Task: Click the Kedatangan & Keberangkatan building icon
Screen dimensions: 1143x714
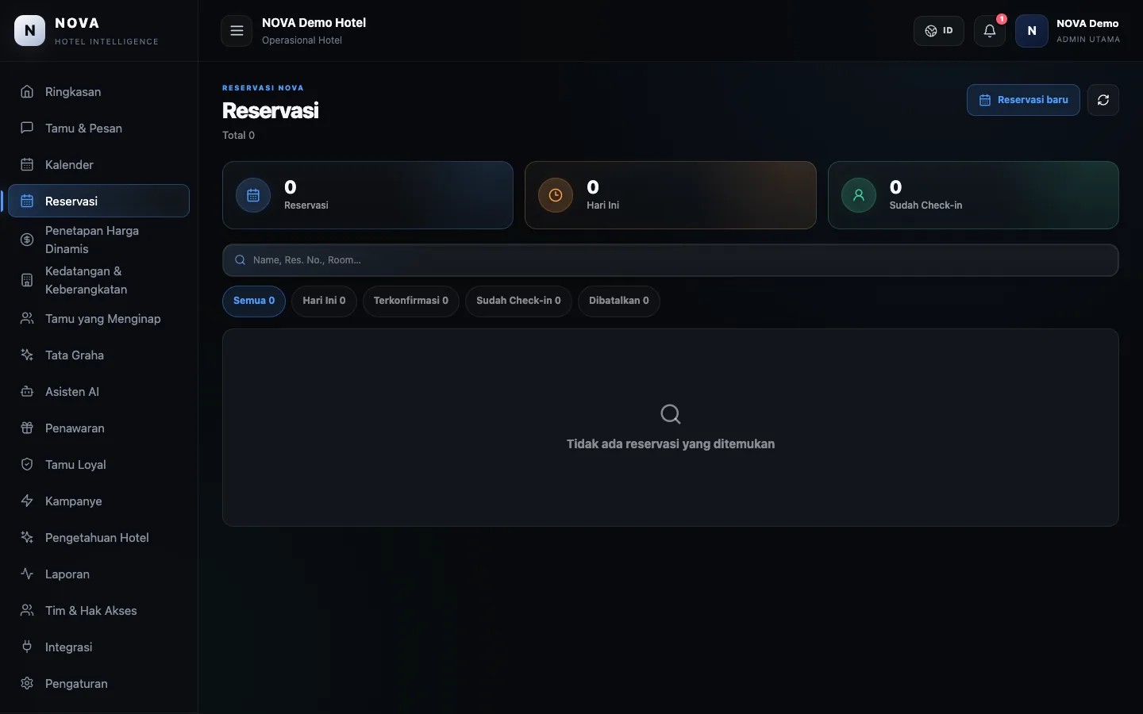Action: [27, 280]
